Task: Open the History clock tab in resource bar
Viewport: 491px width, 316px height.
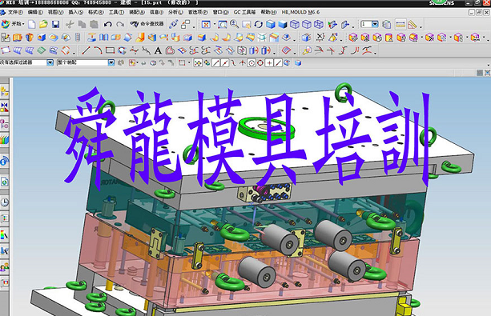Action: coord(4,202)
